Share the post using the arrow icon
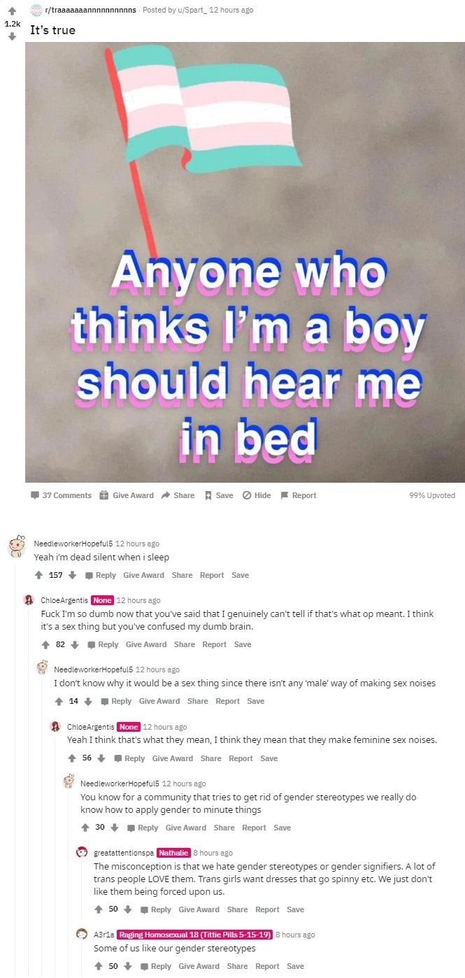This screenshot has width=465, height=978. coord(166,495)
